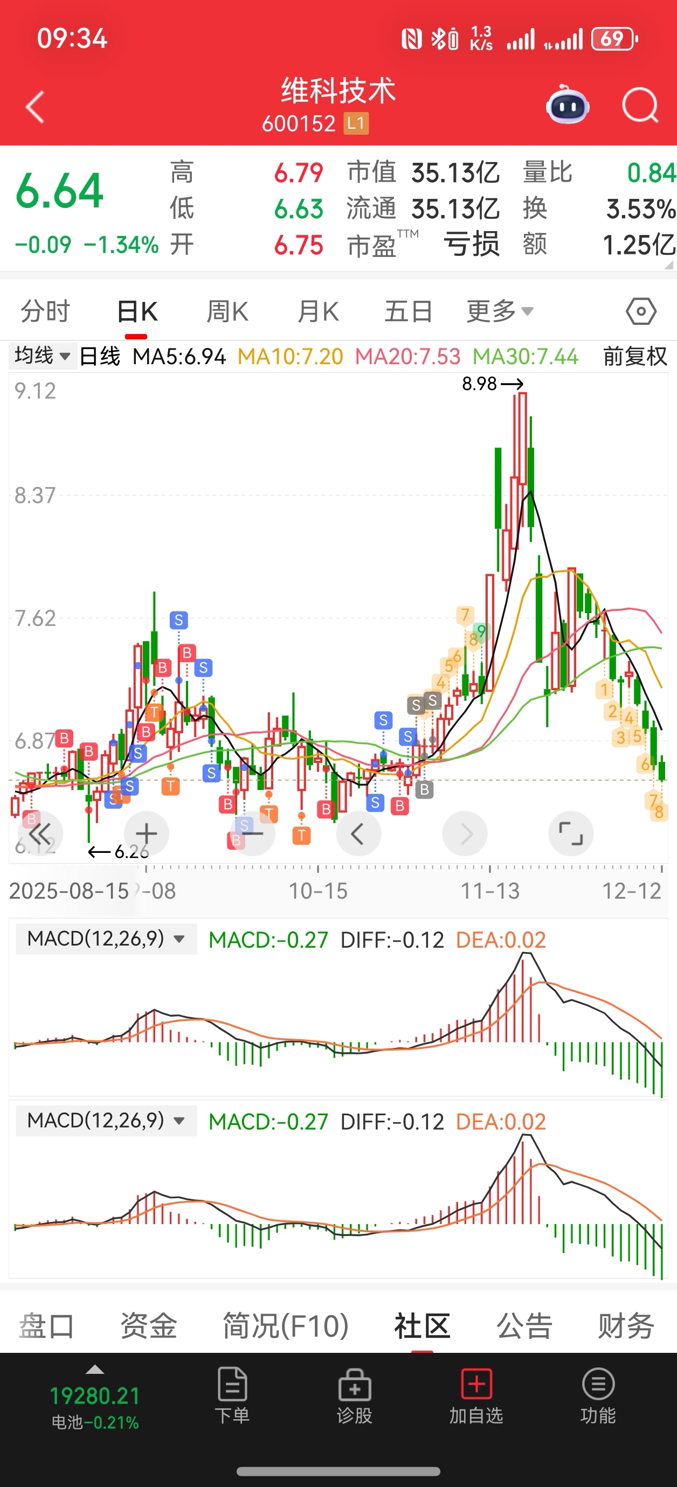677x1487 pixels.
Task: Tap the 19280.21 index value
Action: (x=95, y=1396)
